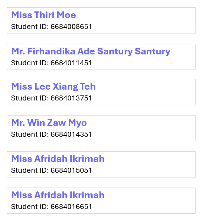Image resolution: width=202 pixels, height=223 pixels.
Task: Open Miss Lee Xiang Teh link
Action: coord(53,87)
